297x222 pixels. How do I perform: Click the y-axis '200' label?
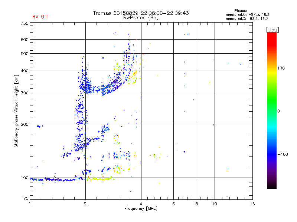point(25,124)
